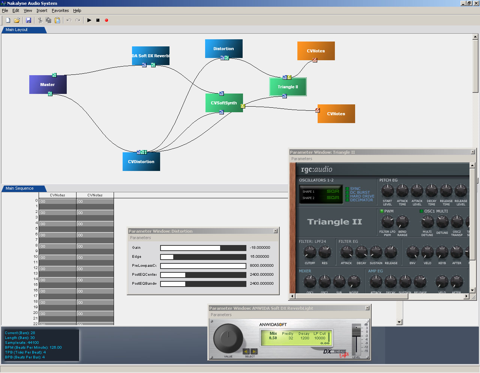Click the Cut scissors toolbar icon
480x373 pixels.
40,20
